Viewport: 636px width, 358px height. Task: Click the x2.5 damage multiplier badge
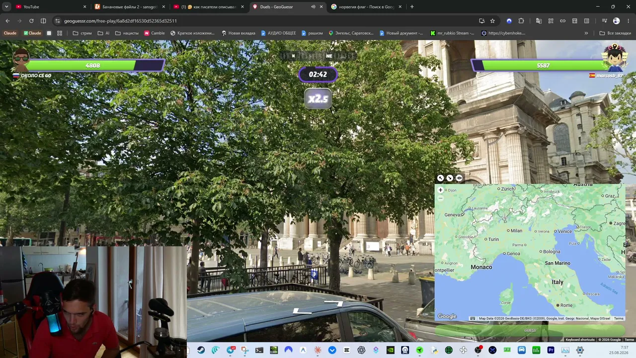click(318, 99)
